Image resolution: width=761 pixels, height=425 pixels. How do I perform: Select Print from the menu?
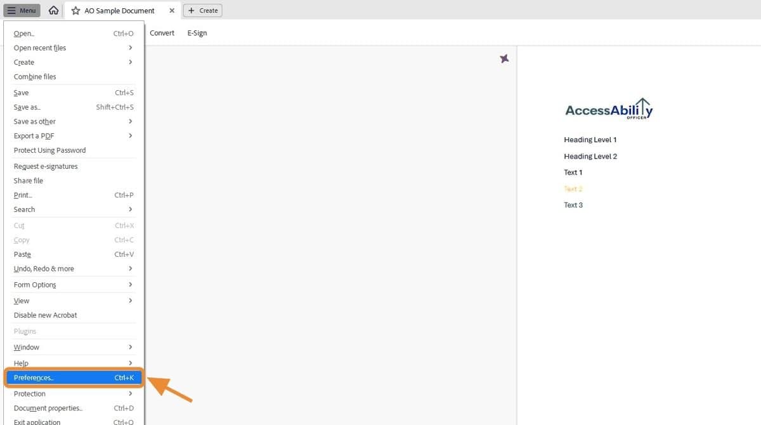click(x=22, y=195)
